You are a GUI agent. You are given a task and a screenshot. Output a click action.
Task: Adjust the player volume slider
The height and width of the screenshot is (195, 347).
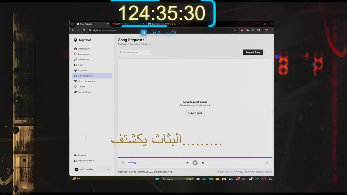[x=135, y=163]
